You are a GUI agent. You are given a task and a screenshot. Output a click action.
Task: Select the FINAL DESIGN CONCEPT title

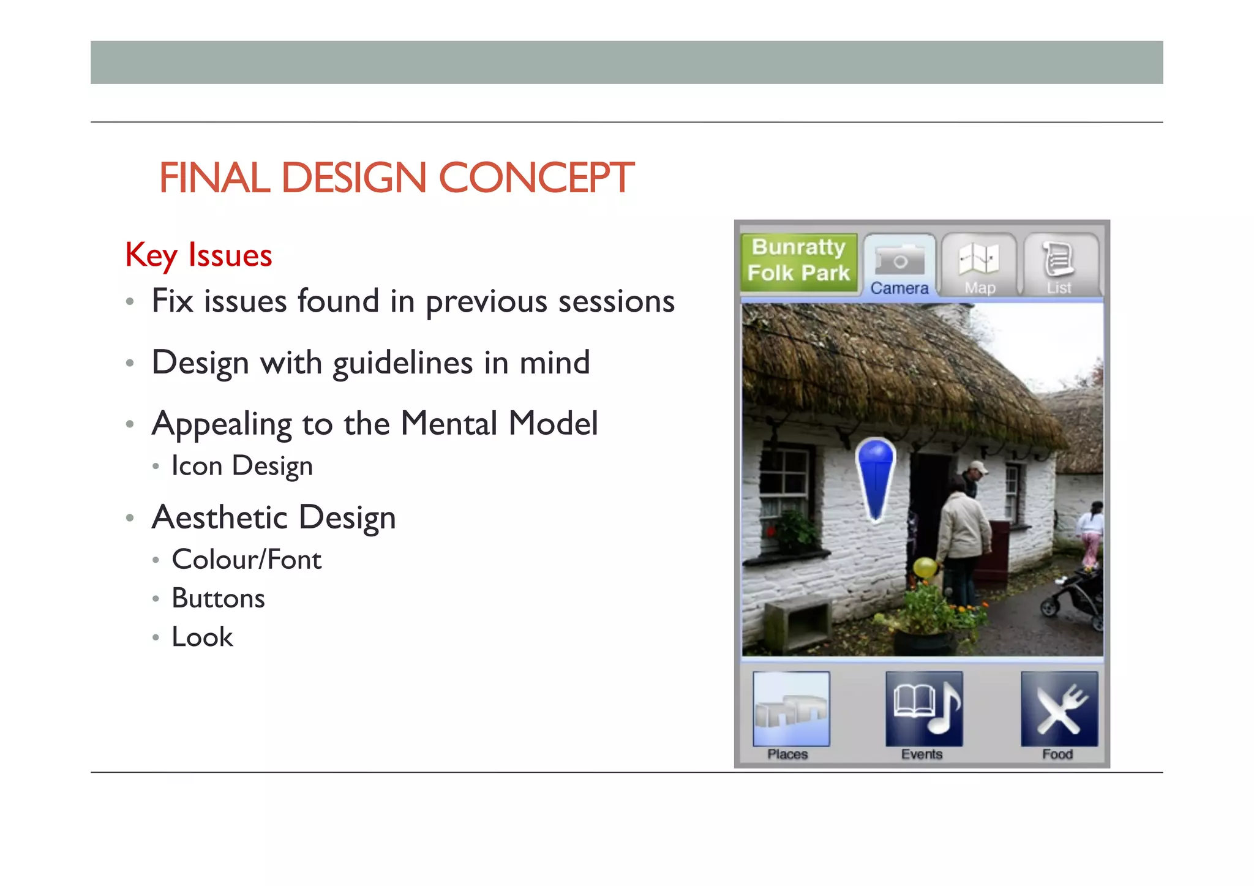[396, 178]
